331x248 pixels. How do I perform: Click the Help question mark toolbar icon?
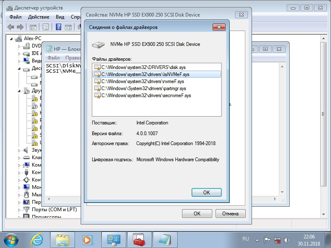click(x=58, y=27)
